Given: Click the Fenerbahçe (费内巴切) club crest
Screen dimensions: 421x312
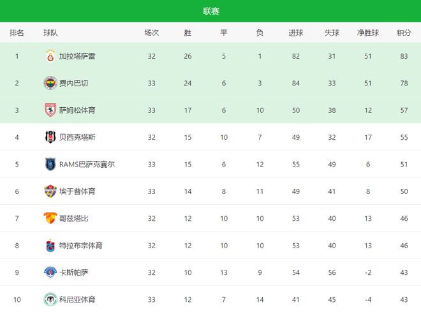Looking at the screenshot, I should pos(50,83).
